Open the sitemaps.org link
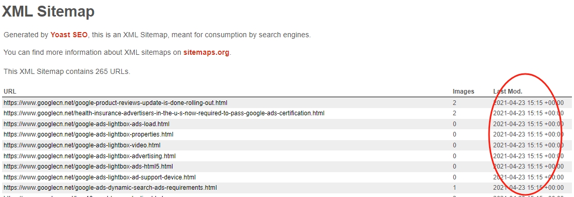This screenshot has width=574, height=197. pos(207,52)
